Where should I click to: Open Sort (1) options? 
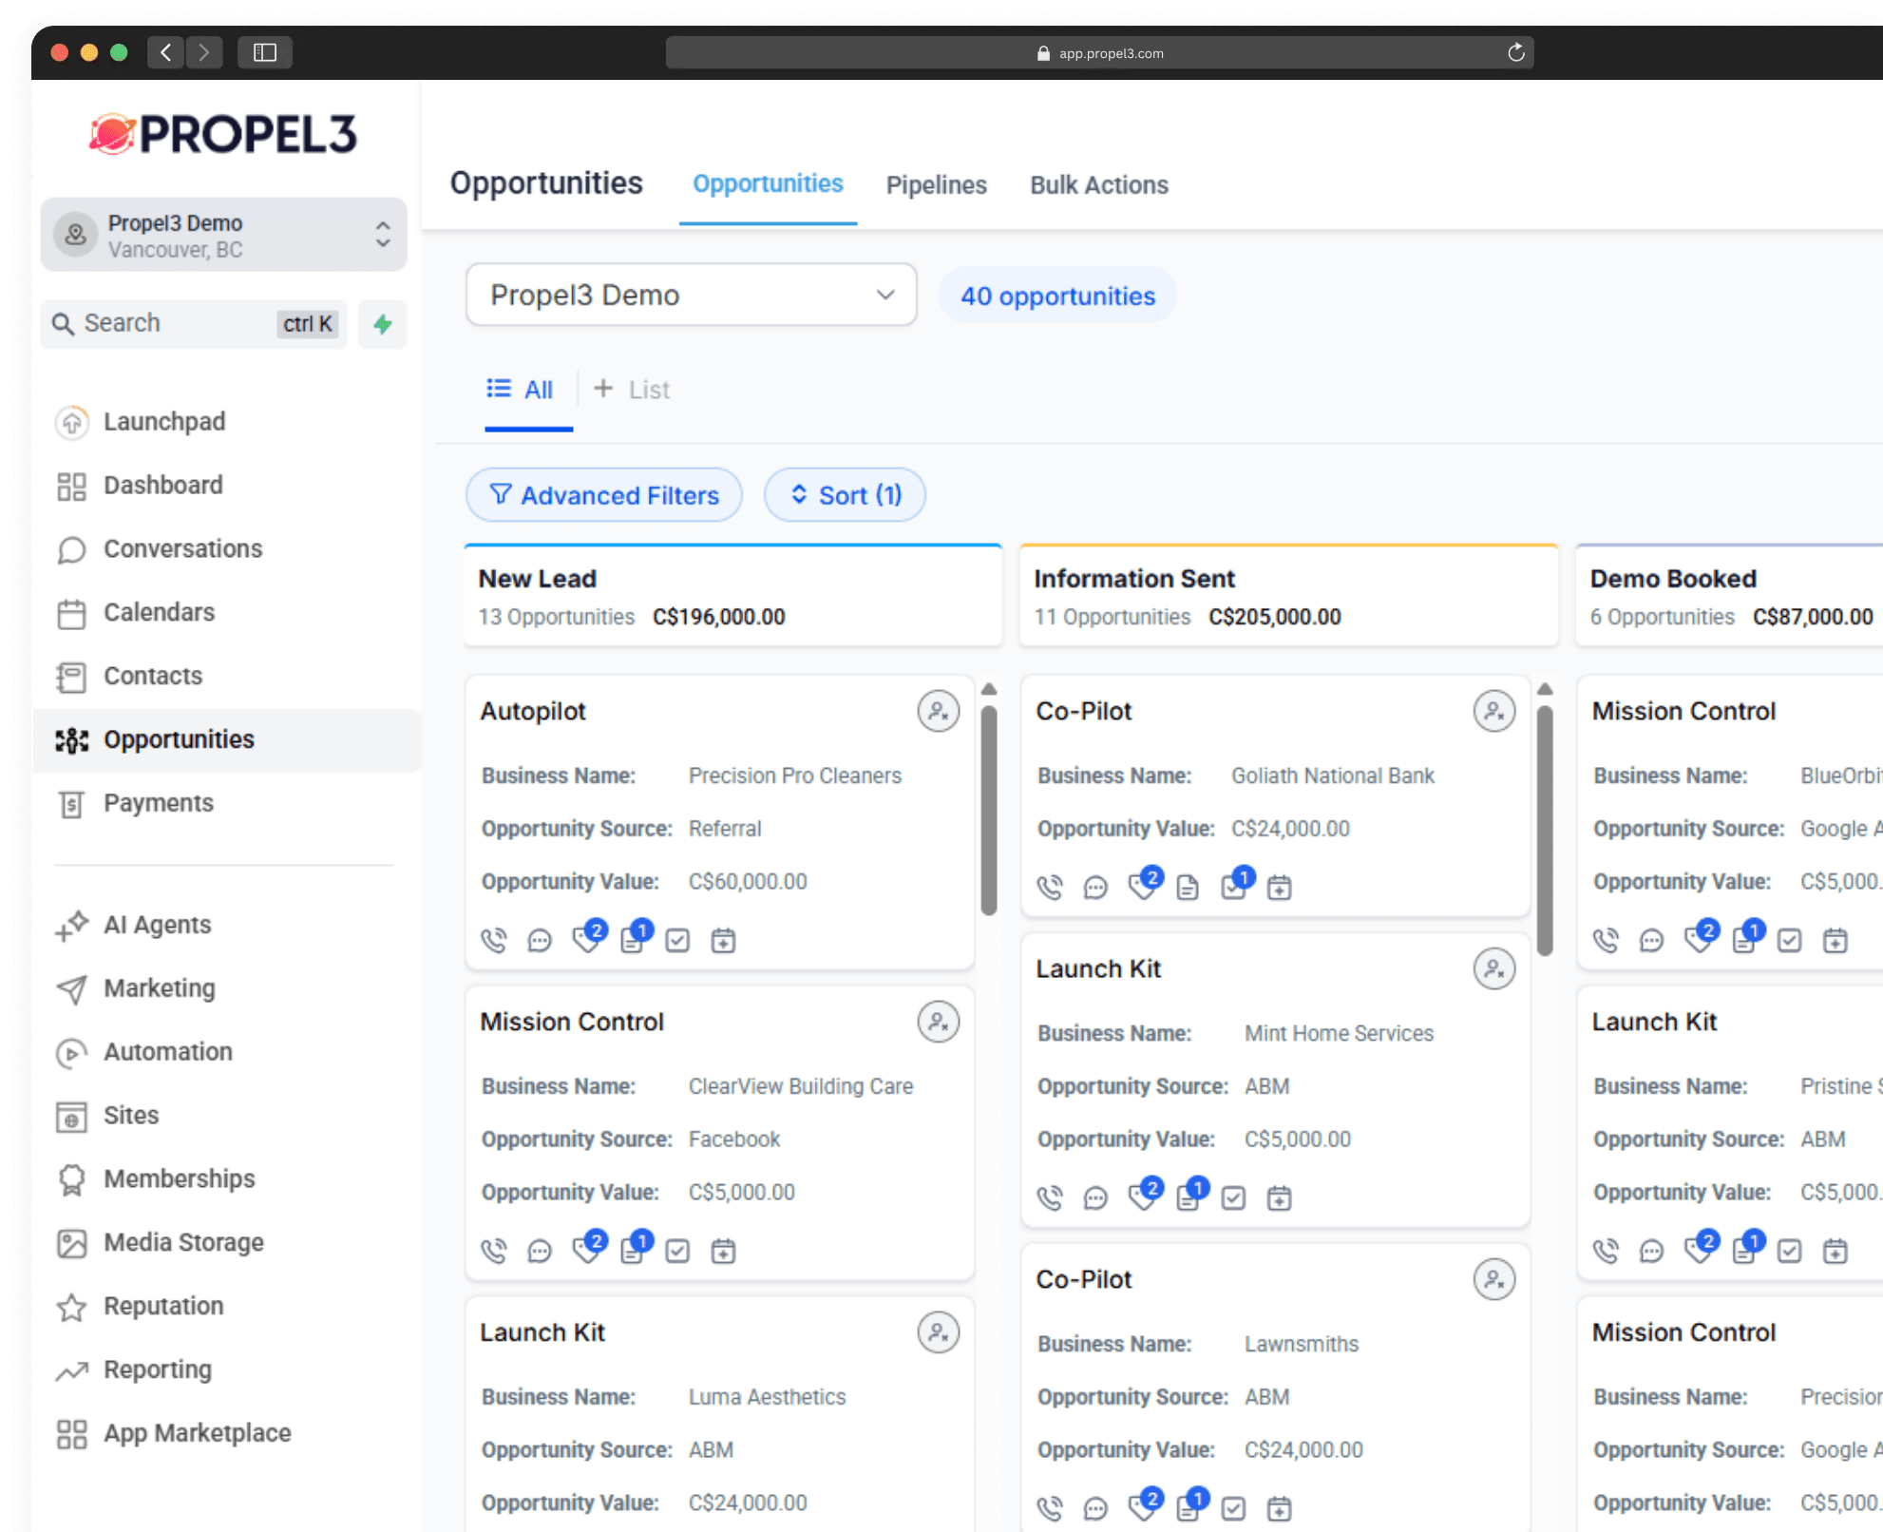pyautogui.click(x=845, y=494)
